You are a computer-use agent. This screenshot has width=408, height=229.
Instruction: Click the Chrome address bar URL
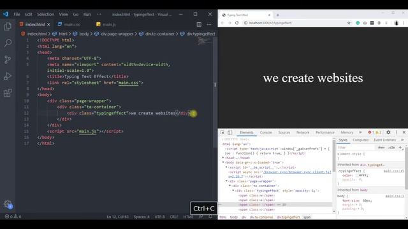pos(270,23)
